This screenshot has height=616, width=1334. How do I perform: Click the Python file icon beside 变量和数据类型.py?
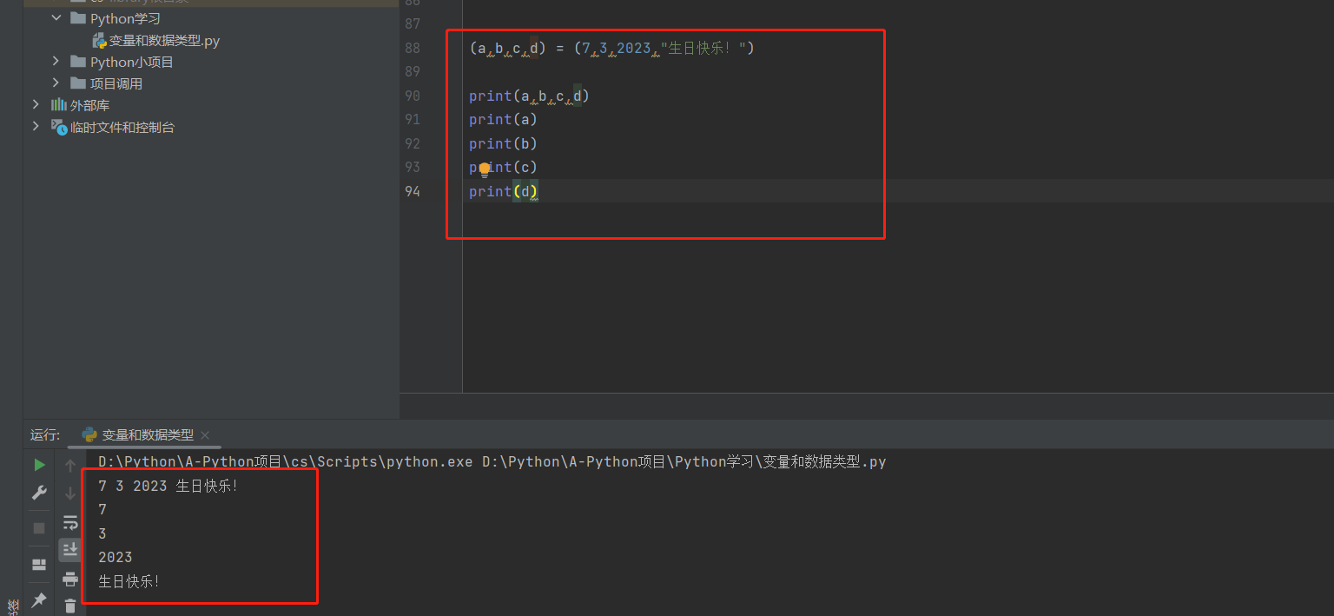[x=99, y=40]
